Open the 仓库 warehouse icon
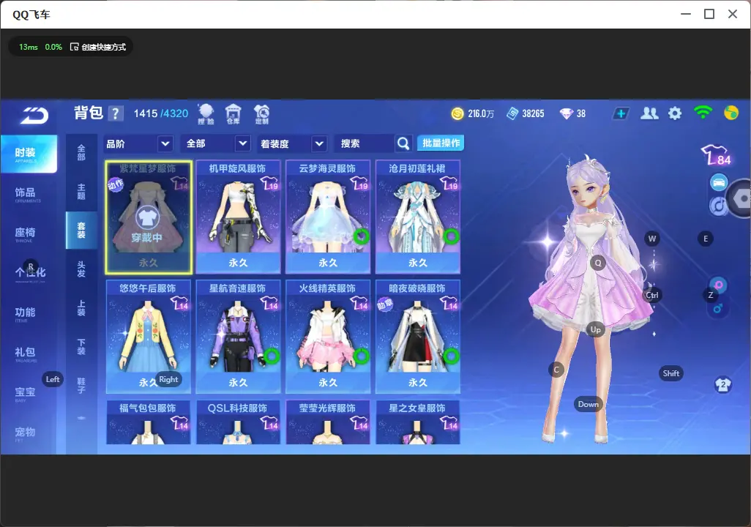 [x=233, y=113]
